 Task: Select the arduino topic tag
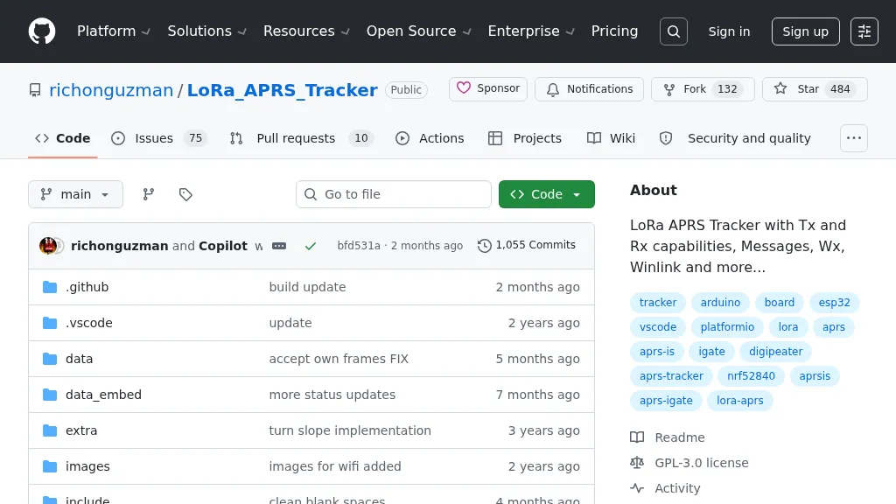pos(720,302)
